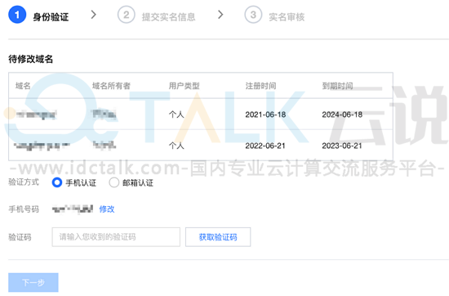Select the 手机认证 radio button
This screenshot has height=296, width=449.
click(57, 182)
